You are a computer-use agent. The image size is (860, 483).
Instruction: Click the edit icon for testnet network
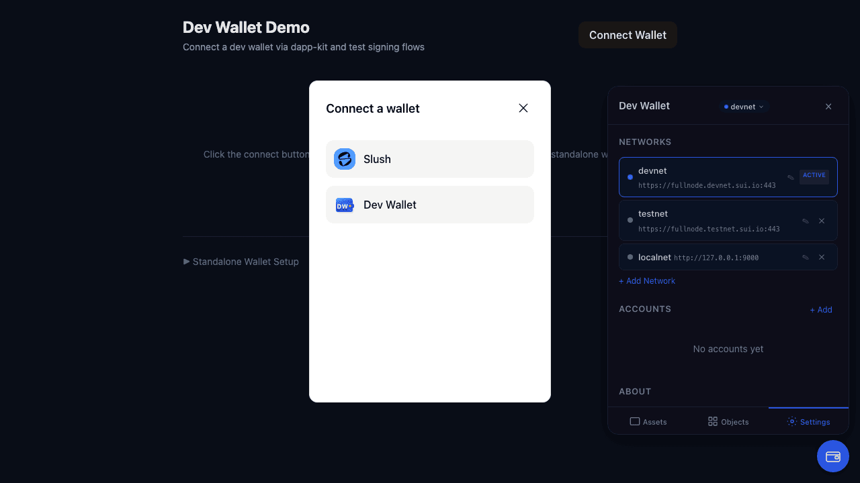(806, 220)
